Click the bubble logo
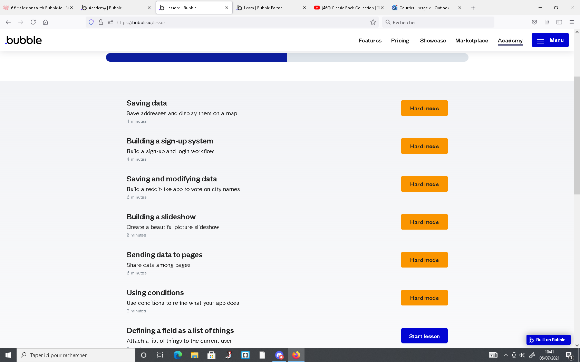The image size is (580, 362). pyautogui.click(x=23, y=40)
